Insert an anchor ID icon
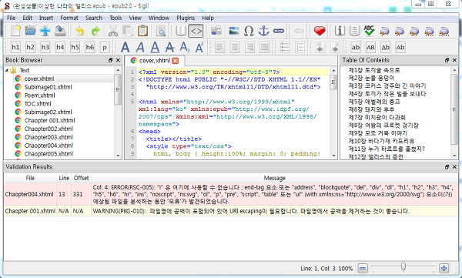The height and width of the screenshot is (278, 462). (263, 31)
